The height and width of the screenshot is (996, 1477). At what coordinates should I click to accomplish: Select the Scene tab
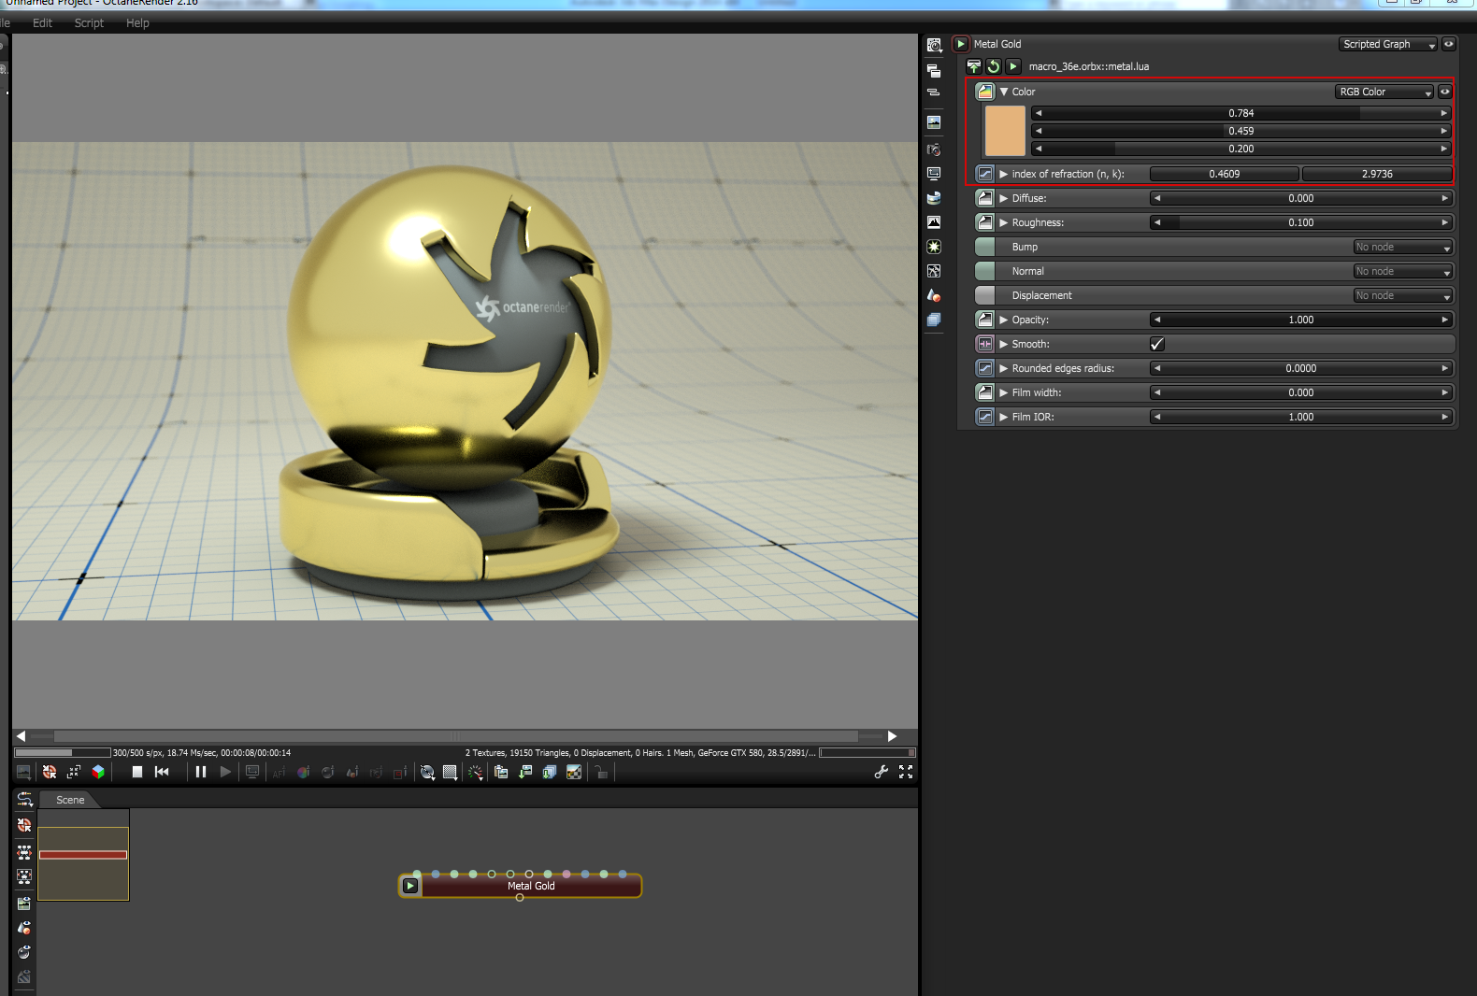(70, 800)
